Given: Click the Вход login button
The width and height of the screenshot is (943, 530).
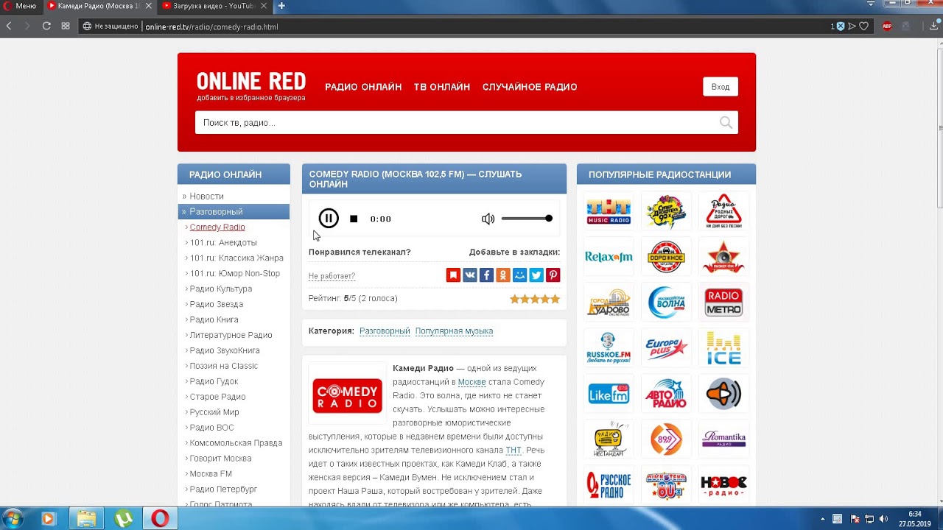Looking at the screenshot, I should 721,87.
